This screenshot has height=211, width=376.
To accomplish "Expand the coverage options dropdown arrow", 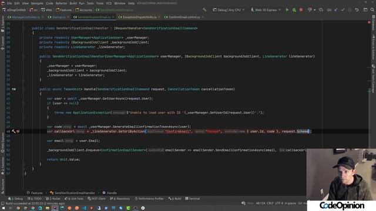I will tap(314, 10).
